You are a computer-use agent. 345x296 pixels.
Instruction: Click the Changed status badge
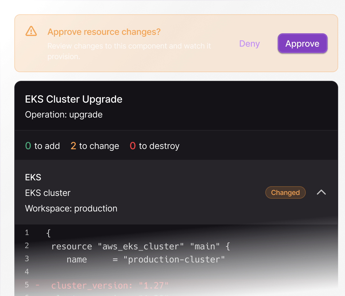[285, 192]
